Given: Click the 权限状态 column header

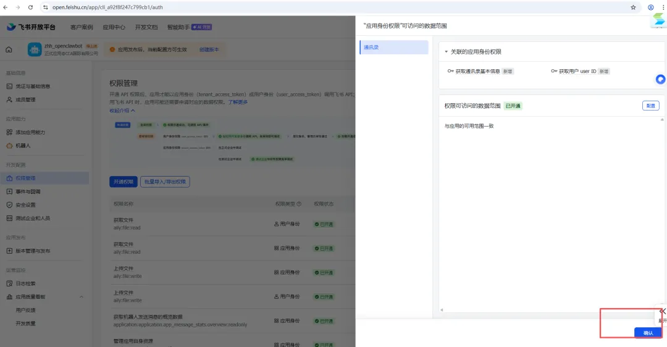Looking at the screenshot, I should (323, 204).
